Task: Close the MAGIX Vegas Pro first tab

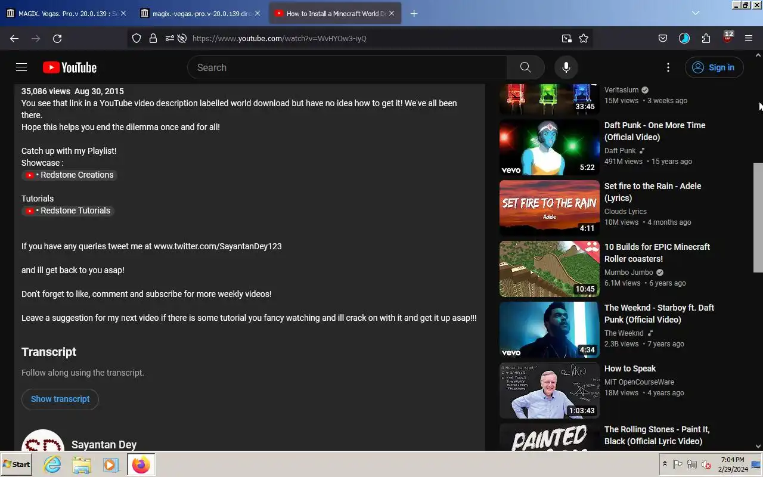Action: (123, 13)
